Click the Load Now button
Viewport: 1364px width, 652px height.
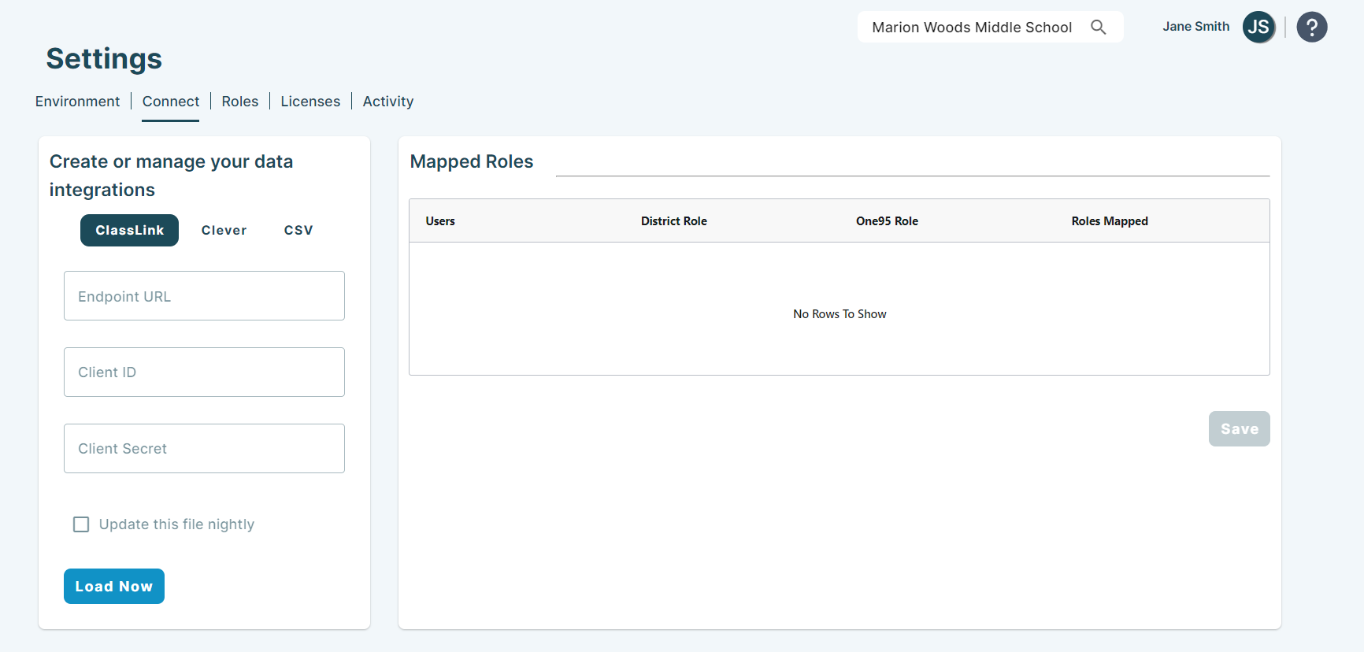click(x=114, y=586)
